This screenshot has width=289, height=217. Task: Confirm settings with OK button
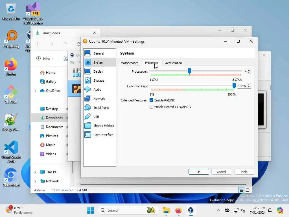point(199,172)
